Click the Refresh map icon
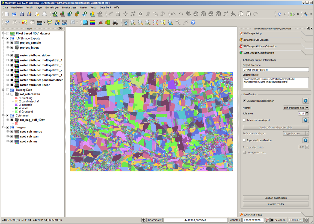The height and width of the screenshot is (224, 314). pos(193,22)
